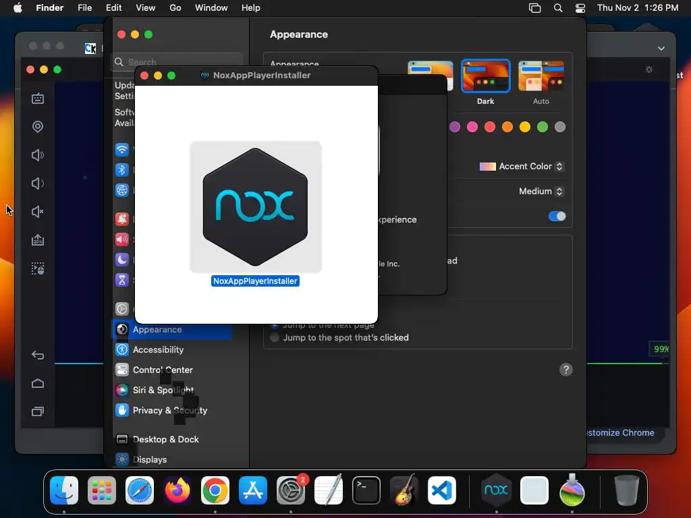The image size is (691, 518).
Task: Pick the yellow accent color
Action: 525,127
